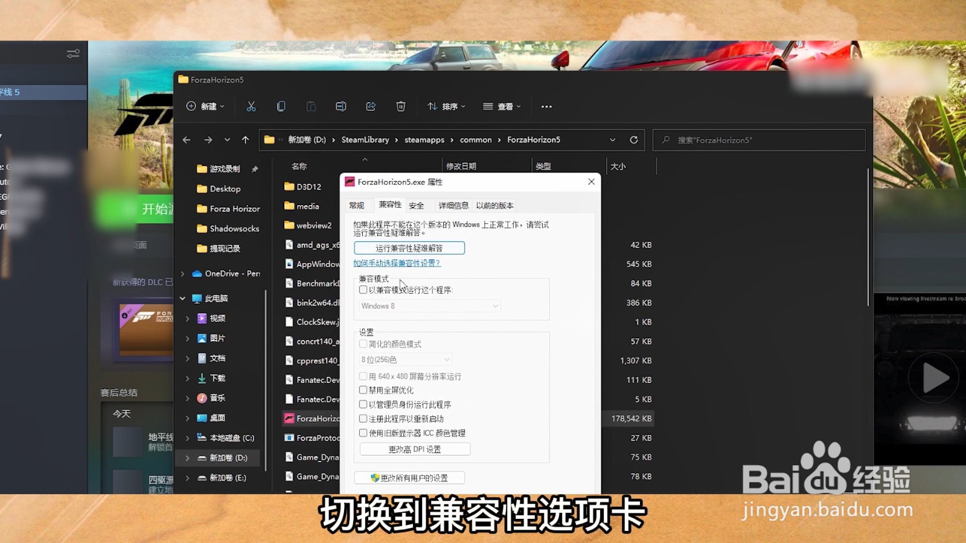This screenshot has width=966, height=543.
Task: Select the ForzaProtocol file icon
Action: pyautogui.click(x=289, y=437)
